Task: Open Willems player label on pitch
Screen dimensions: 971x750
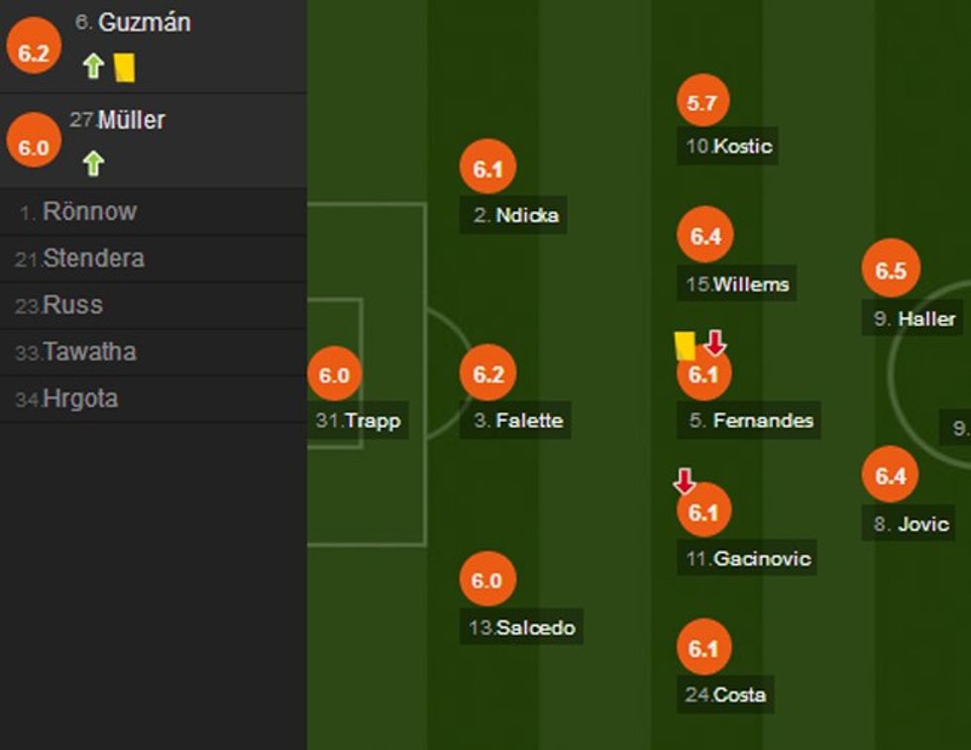Action: click(x=738, y=284)
